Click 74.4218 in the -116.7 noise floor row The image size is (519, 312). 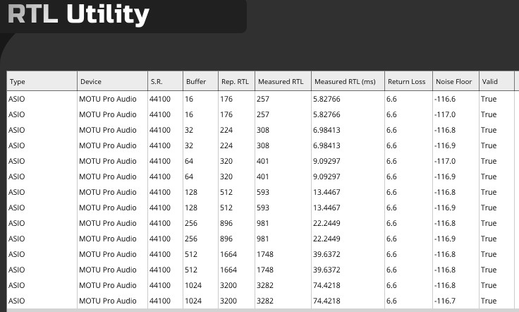(325, 301)
